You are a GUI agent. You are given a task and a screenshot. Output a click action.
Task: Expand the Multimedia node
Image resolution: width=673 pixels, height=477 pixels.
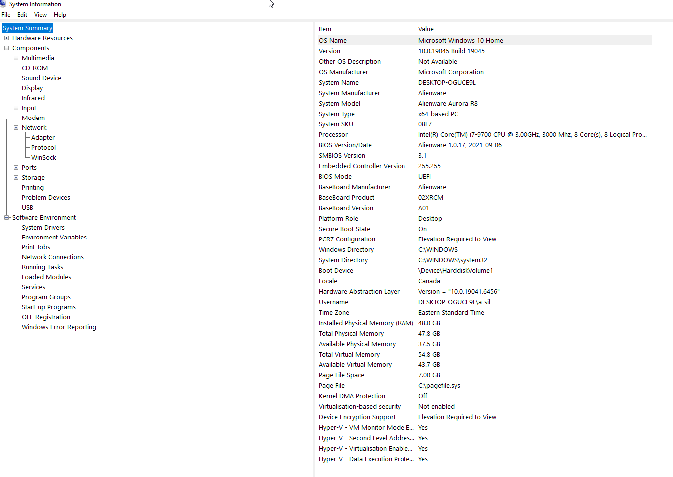16,58
